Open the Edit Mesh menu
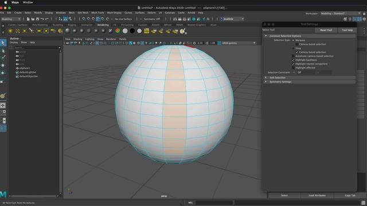The image size is (367, 206). click(x=83, y=13)
